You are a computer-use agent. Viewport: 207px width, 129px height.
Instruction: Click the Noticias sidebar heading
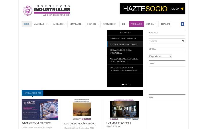pyautogui.click(x=153, y=49)
